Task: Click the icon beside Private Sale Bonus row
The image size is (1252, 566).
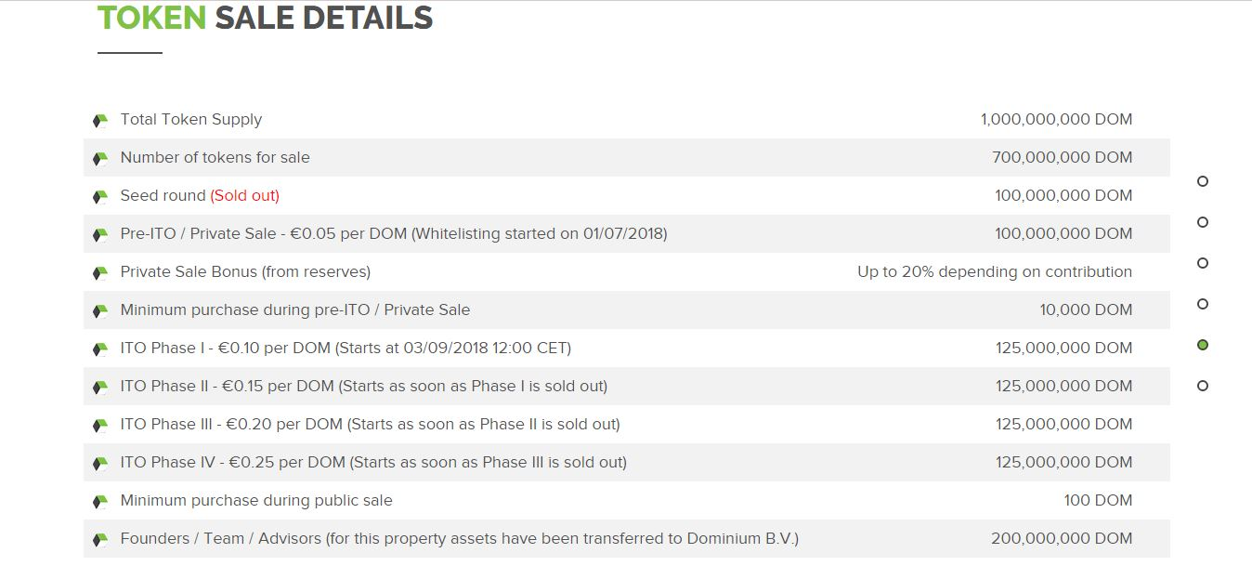Action: [100, 273]
